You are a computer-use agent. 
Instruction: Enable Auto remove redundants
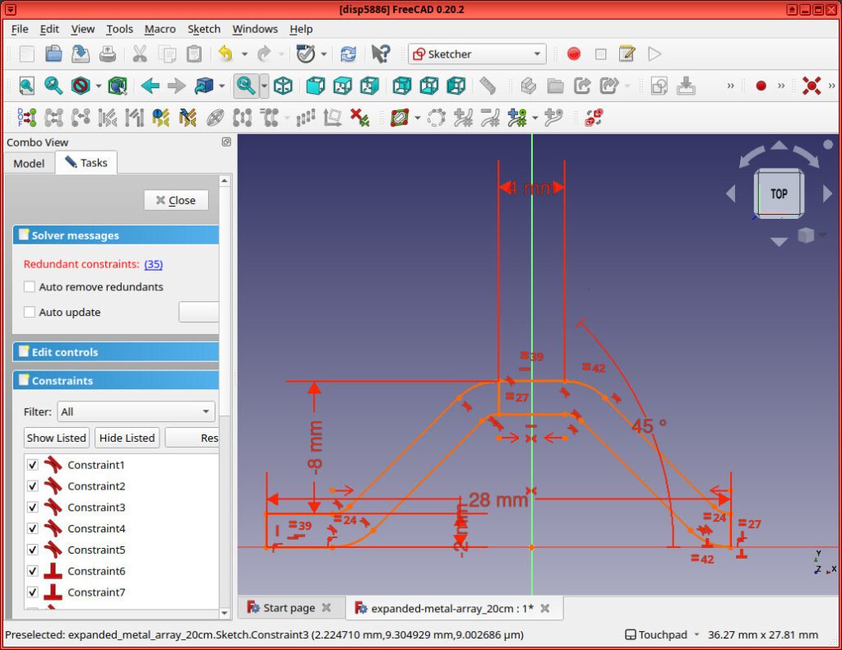click(30, 286)
